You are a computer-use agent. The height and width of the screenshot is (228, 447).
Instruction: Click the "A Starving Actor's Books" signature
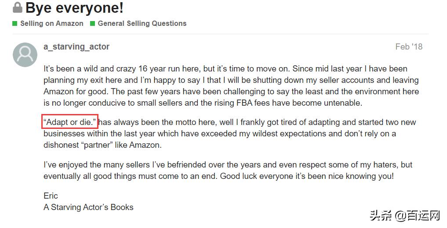click(x=88, y=207)
